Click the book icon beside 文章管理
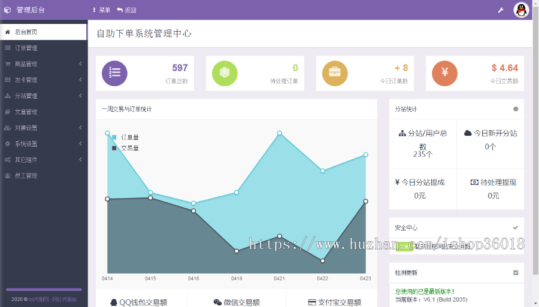Image resolution: width=539 pixels, height=307 pixels. 8,112
